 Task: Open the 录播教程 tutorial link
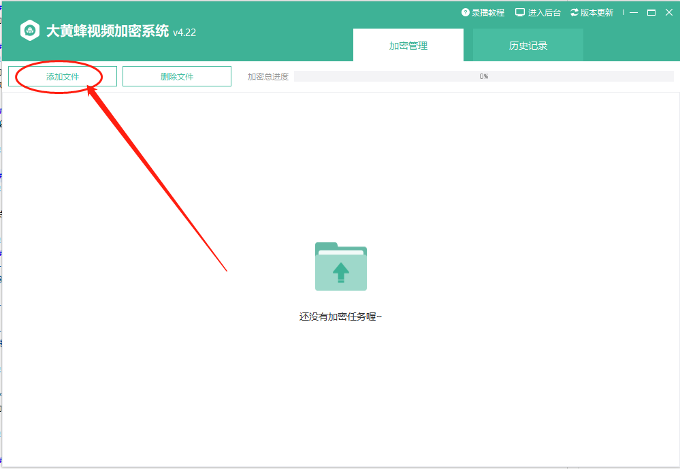pyautogui.click(x=489, y=12)
